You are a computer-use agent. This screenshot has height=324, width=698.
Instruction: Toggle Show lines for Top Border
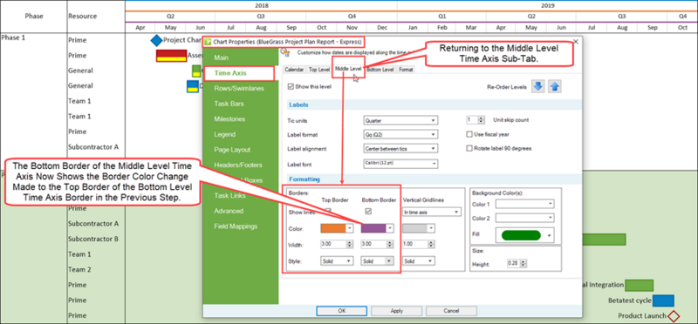(328, 210)
